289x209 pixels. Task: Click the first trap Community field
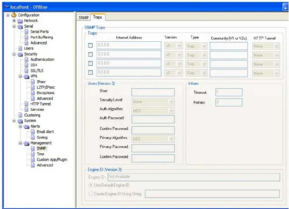[x=229, y=46]
